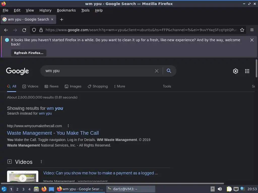Open the system start menu icon
This screenshot has height=193, width=258.
pyautogui.click(x=4, y=189)
